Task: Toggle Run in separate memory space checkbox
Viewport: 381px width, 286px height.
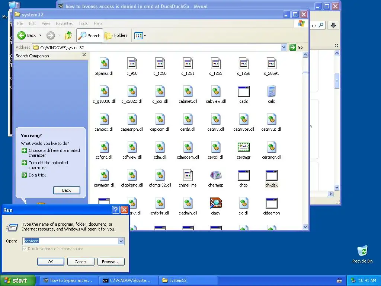Action: (25, 249)
